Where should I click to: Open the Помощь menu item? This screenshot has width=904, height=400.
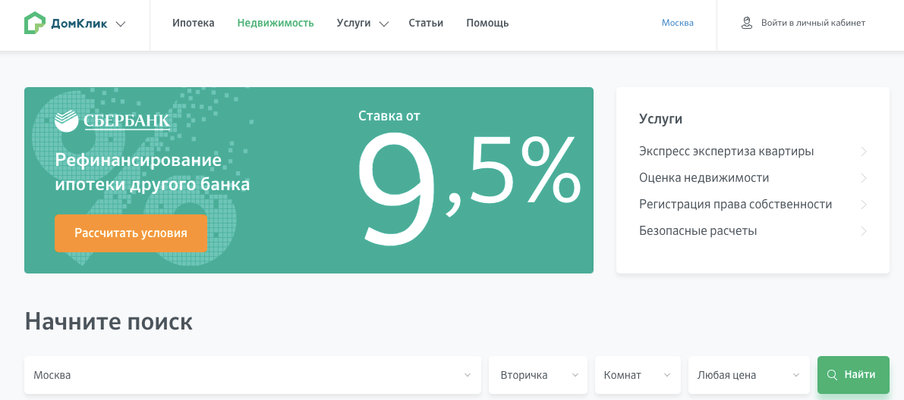point(487,23)
